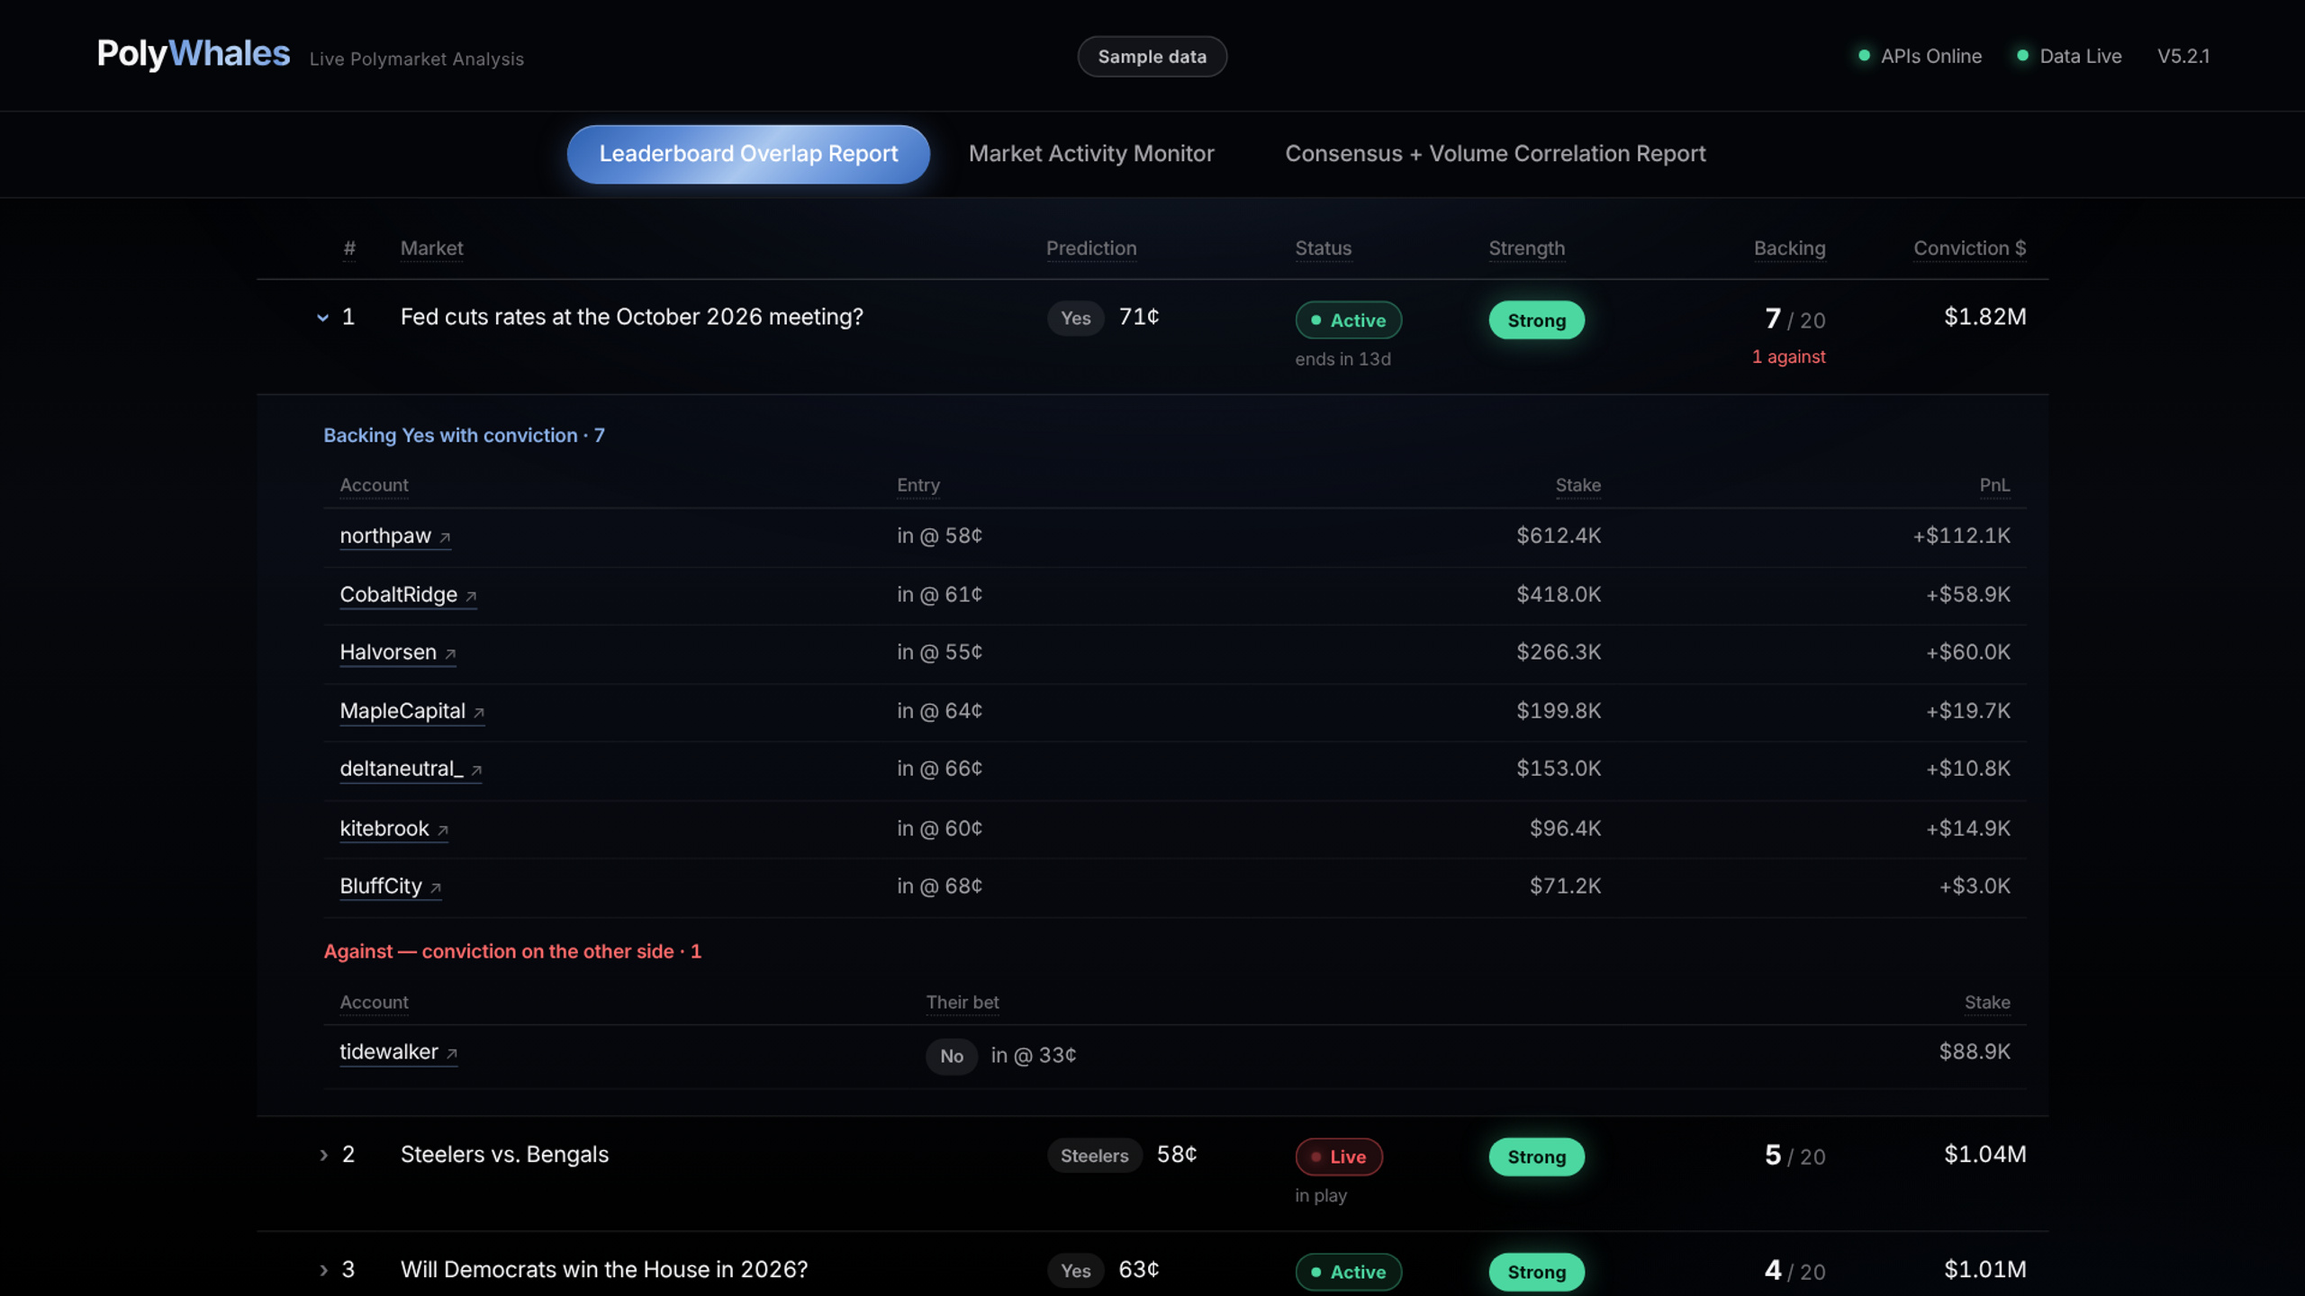Click the 'ends in 13d' text
Viewport: 2305px width, 1296px height.
coord(1342,359)
